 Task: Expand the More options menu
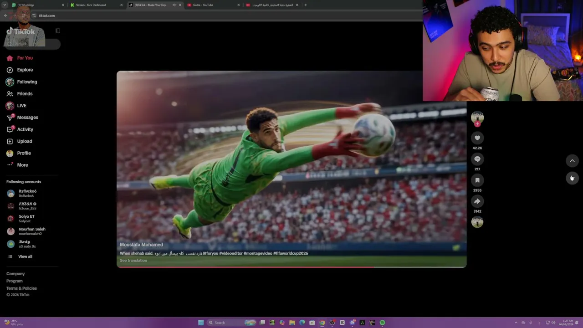[17, 165]
